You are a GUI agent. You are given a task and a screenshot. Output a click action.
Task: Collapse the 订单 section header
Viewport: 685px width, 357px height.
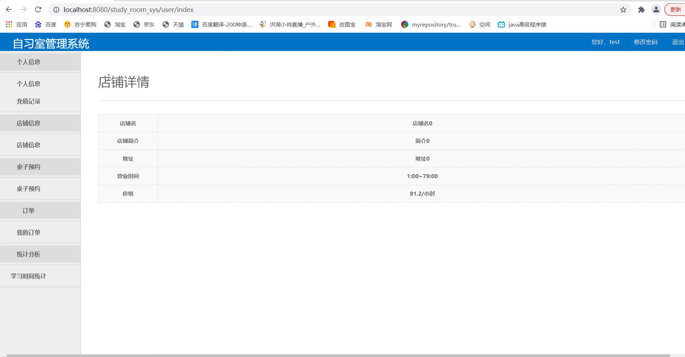[x=40, y=211]
